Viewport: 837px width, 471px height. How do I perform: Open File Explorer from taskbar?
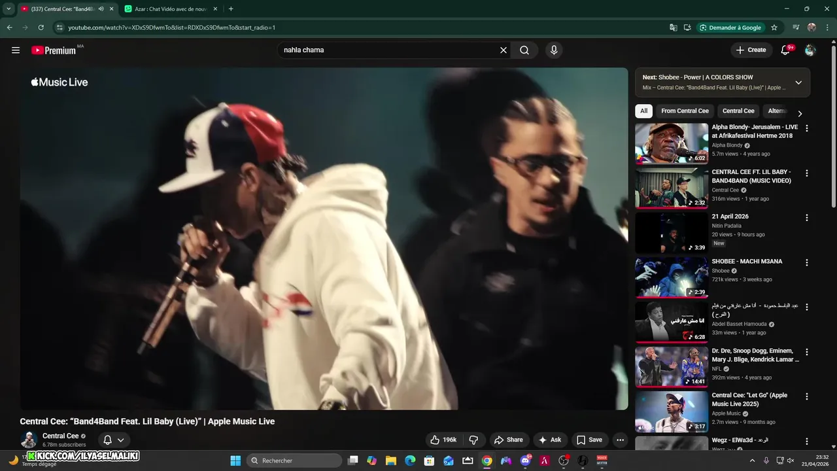click(x=391, y=461)
